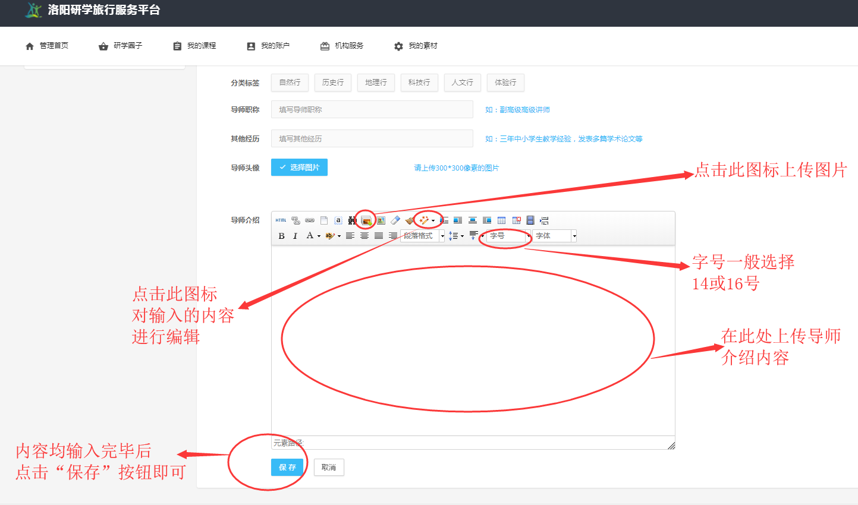The width and height of the screenshot is (858, 505).
Task: Open 研学圈子 navigation item
Action: (121, 46)
